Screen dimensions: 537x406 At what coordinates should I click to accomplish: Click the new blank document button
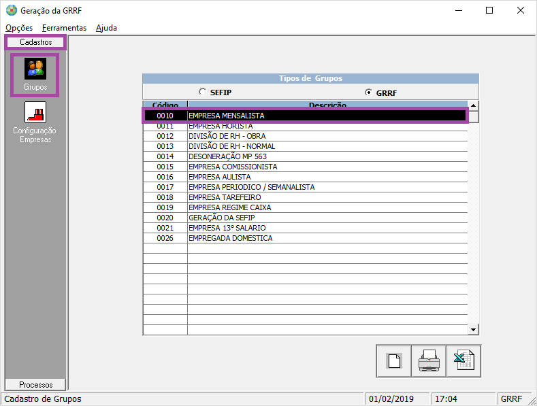pyautogui.click(x=394, y=361)
